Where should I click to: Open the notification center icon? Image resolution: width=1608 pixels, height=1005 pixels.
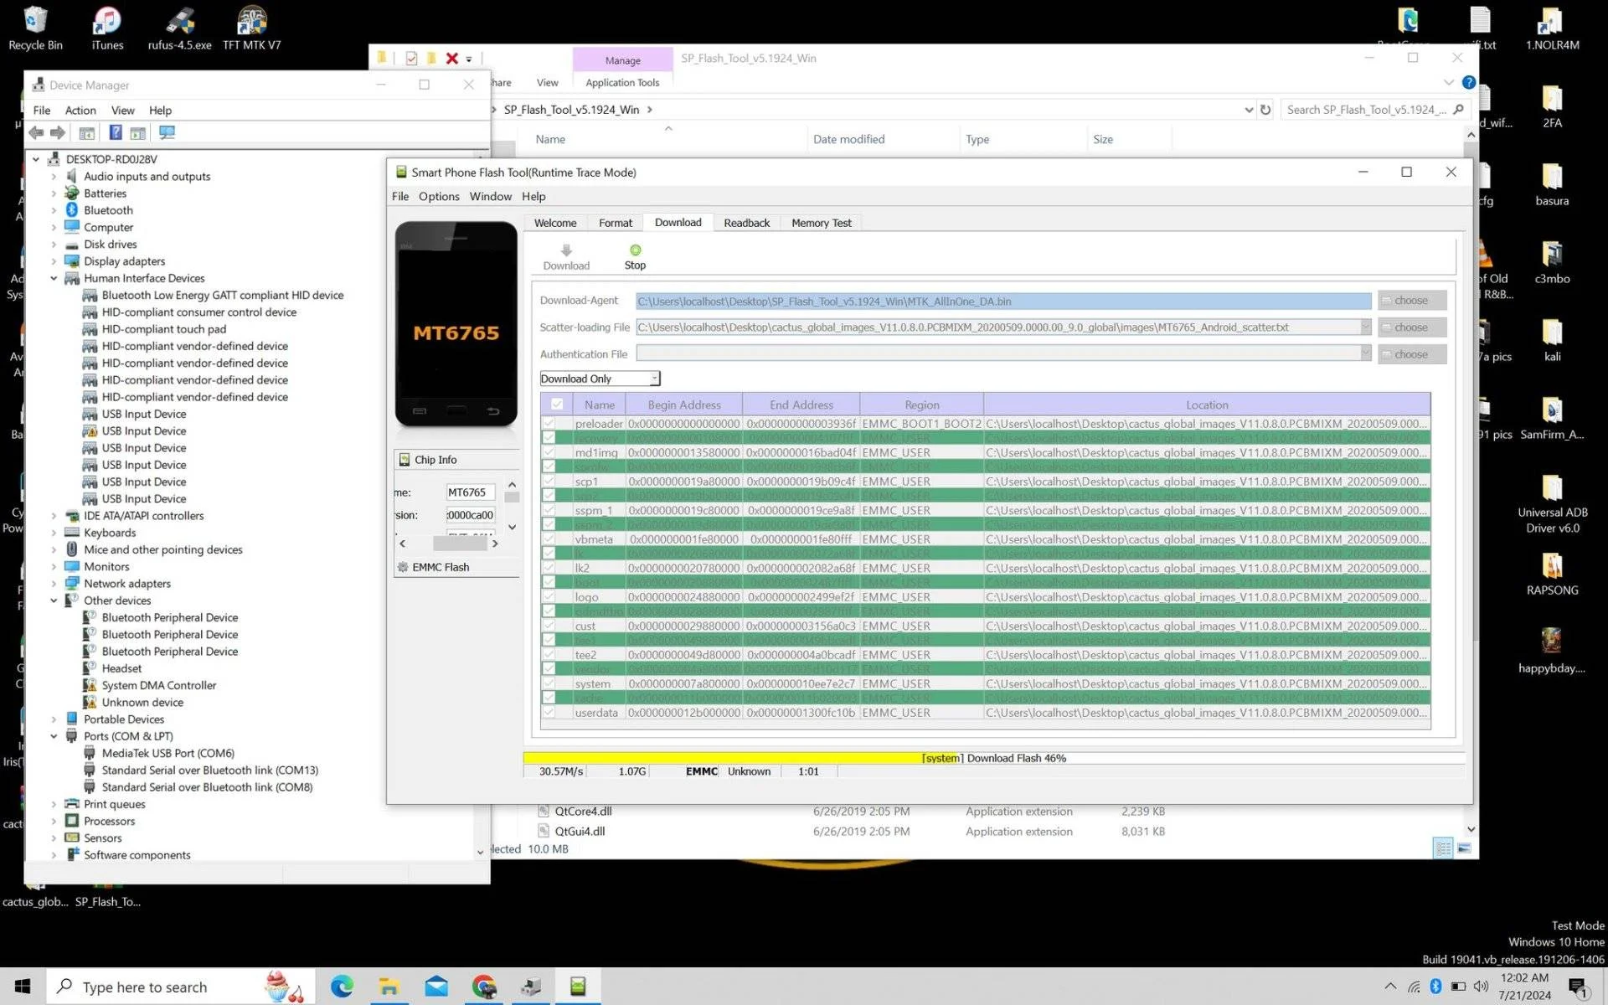tap(1578, 987)
